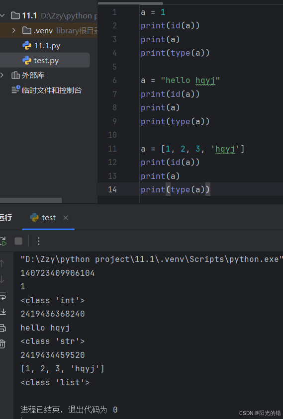Click print(a) on line 8
This screenshot has width=283, height=419.
(x=160, y=108)
